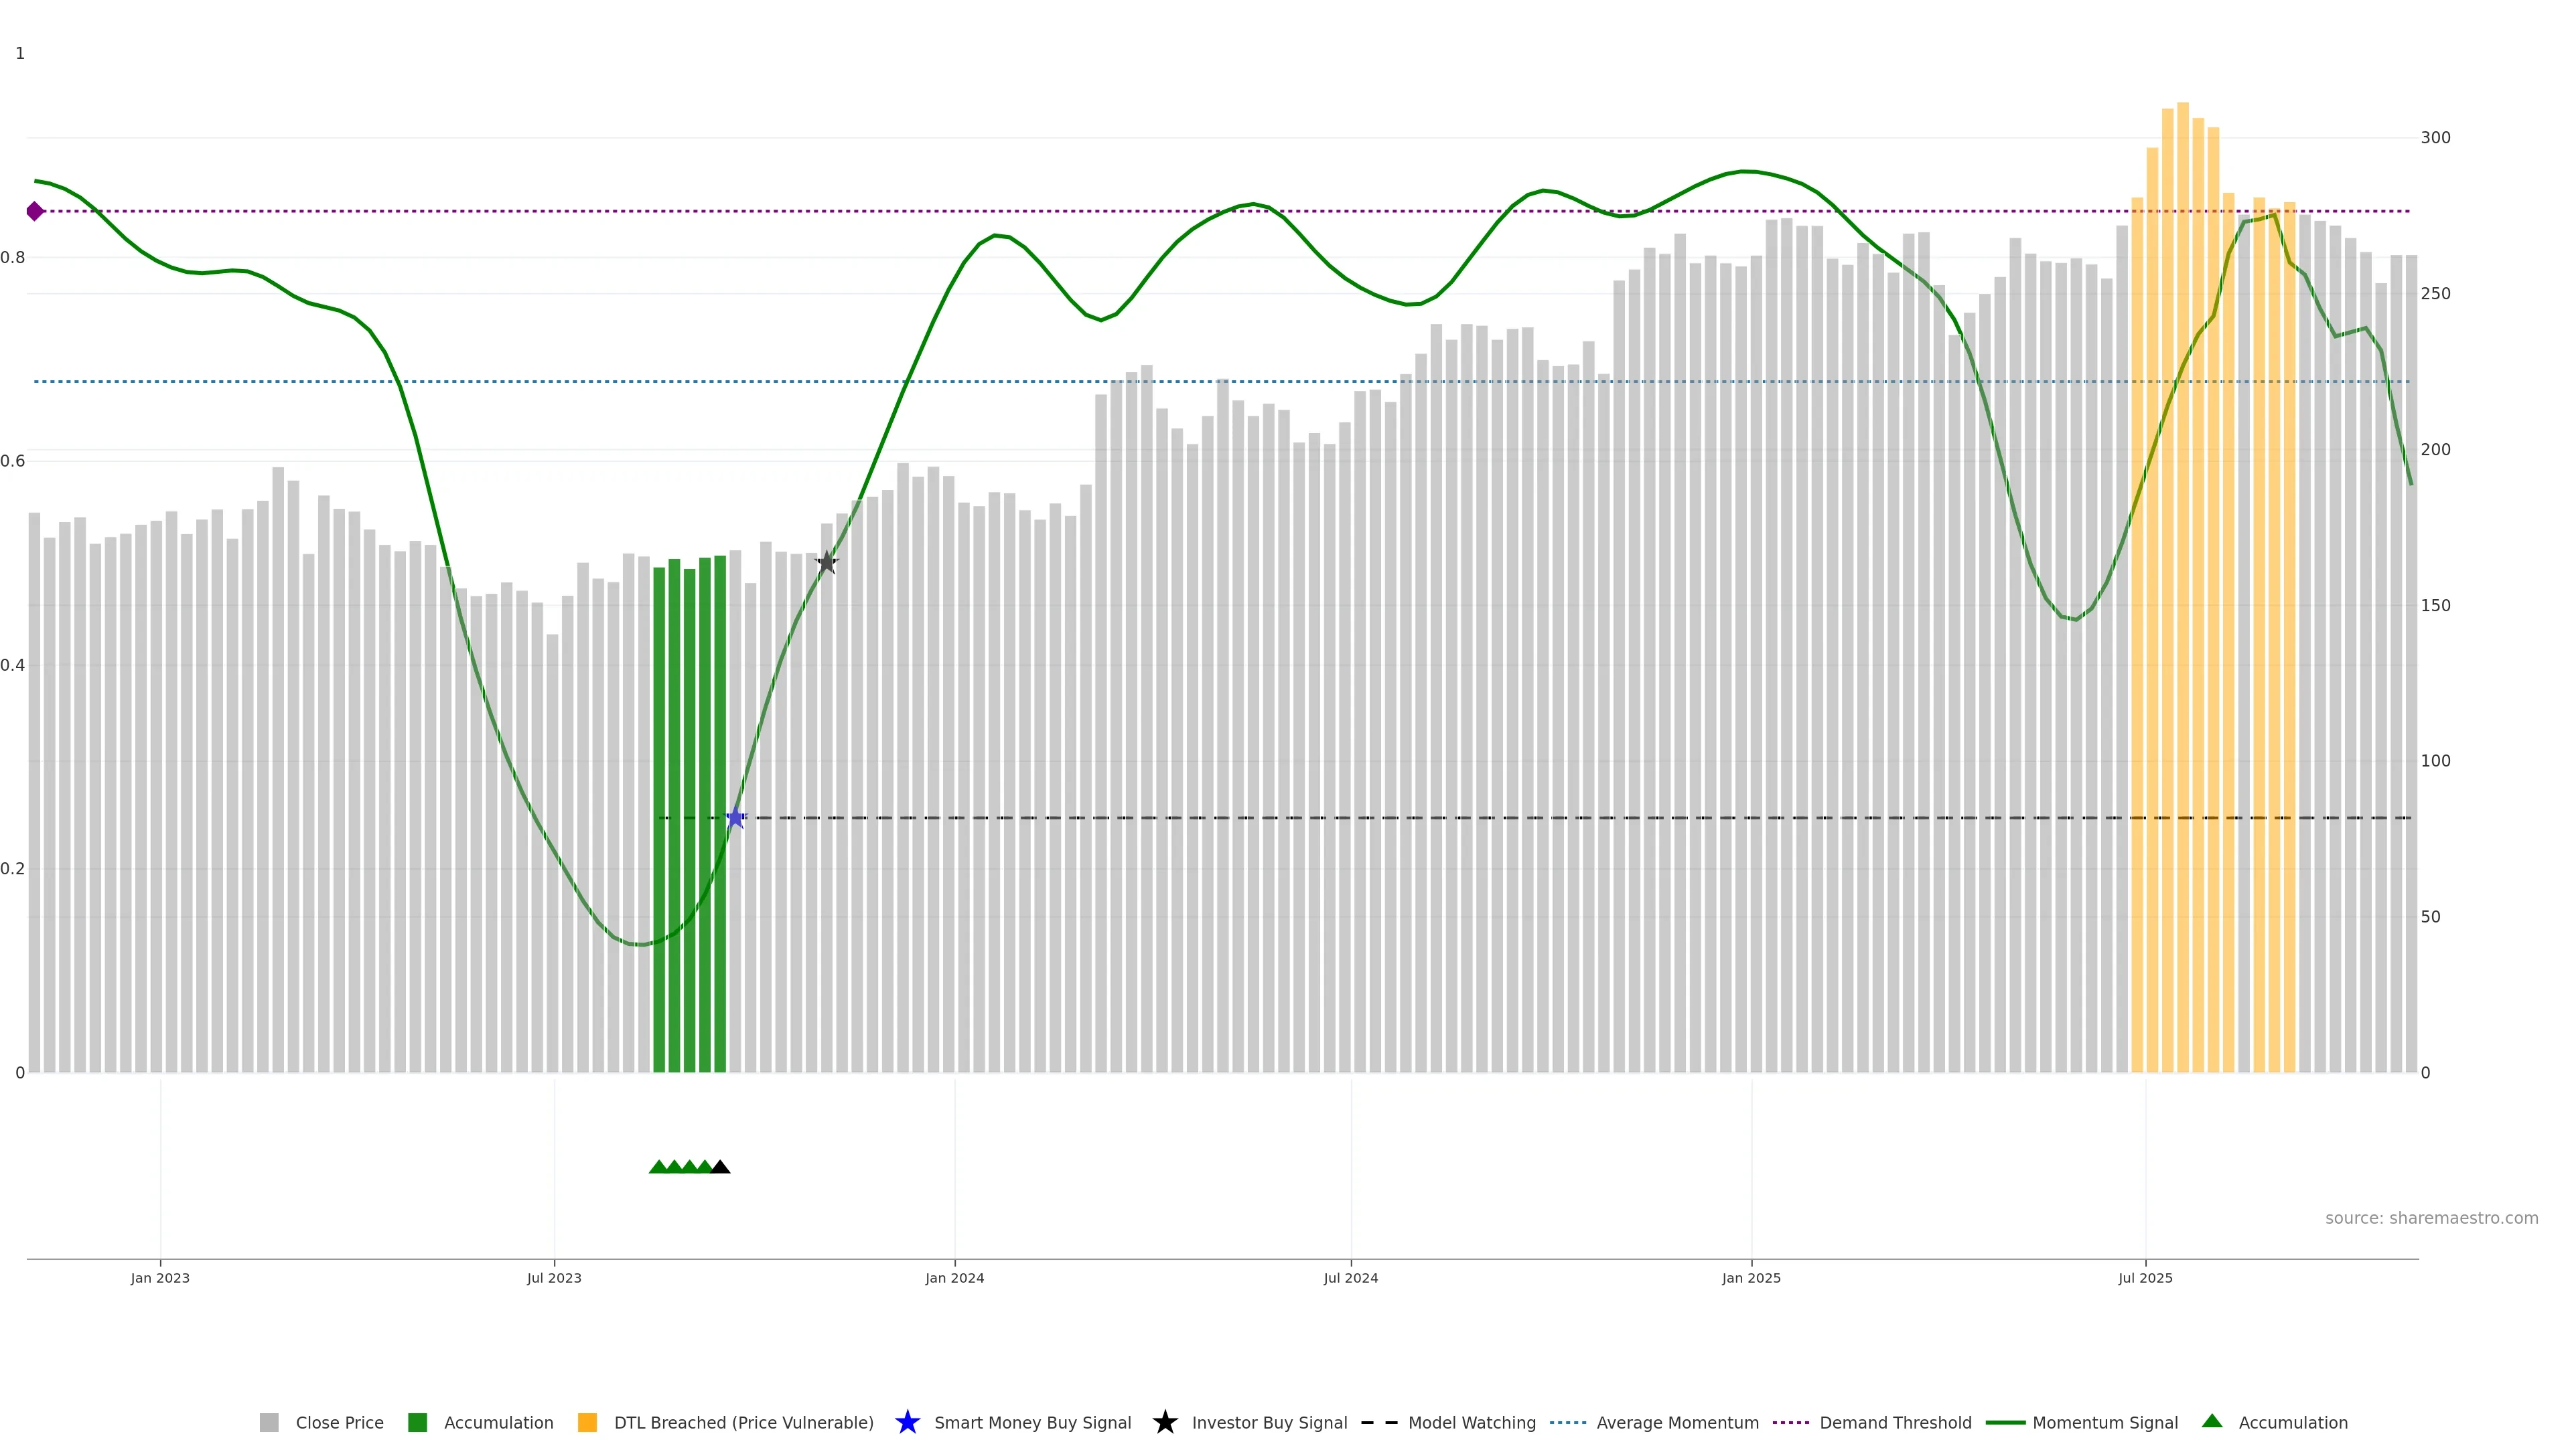Click the blue star icon in legend
Screen dimensions: 2572x1446
[x=907, y=1422]
